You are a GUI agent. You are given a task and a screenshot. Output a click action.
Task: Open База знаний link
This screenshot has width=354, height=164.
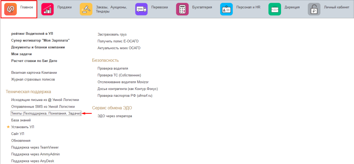tap(21, 120)
